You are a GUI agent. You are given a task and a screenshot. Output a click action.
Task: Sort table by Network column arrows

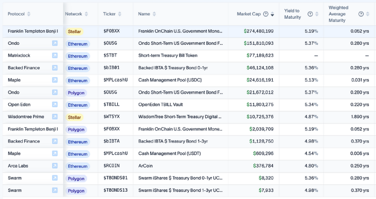(x=86, y=14)
